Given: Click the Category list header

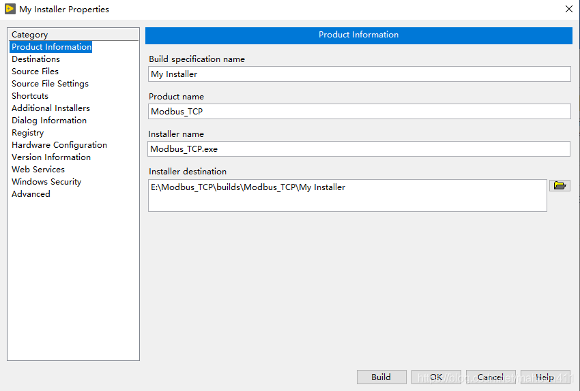Looking at the screenshot, I should tap(73, 34).
